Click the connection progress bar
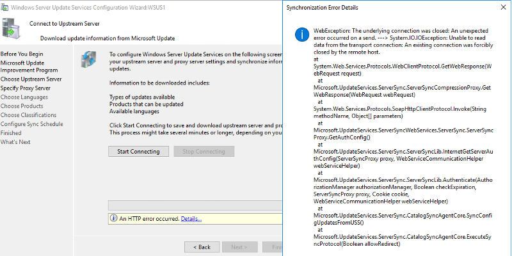 (x=195, y=205)
